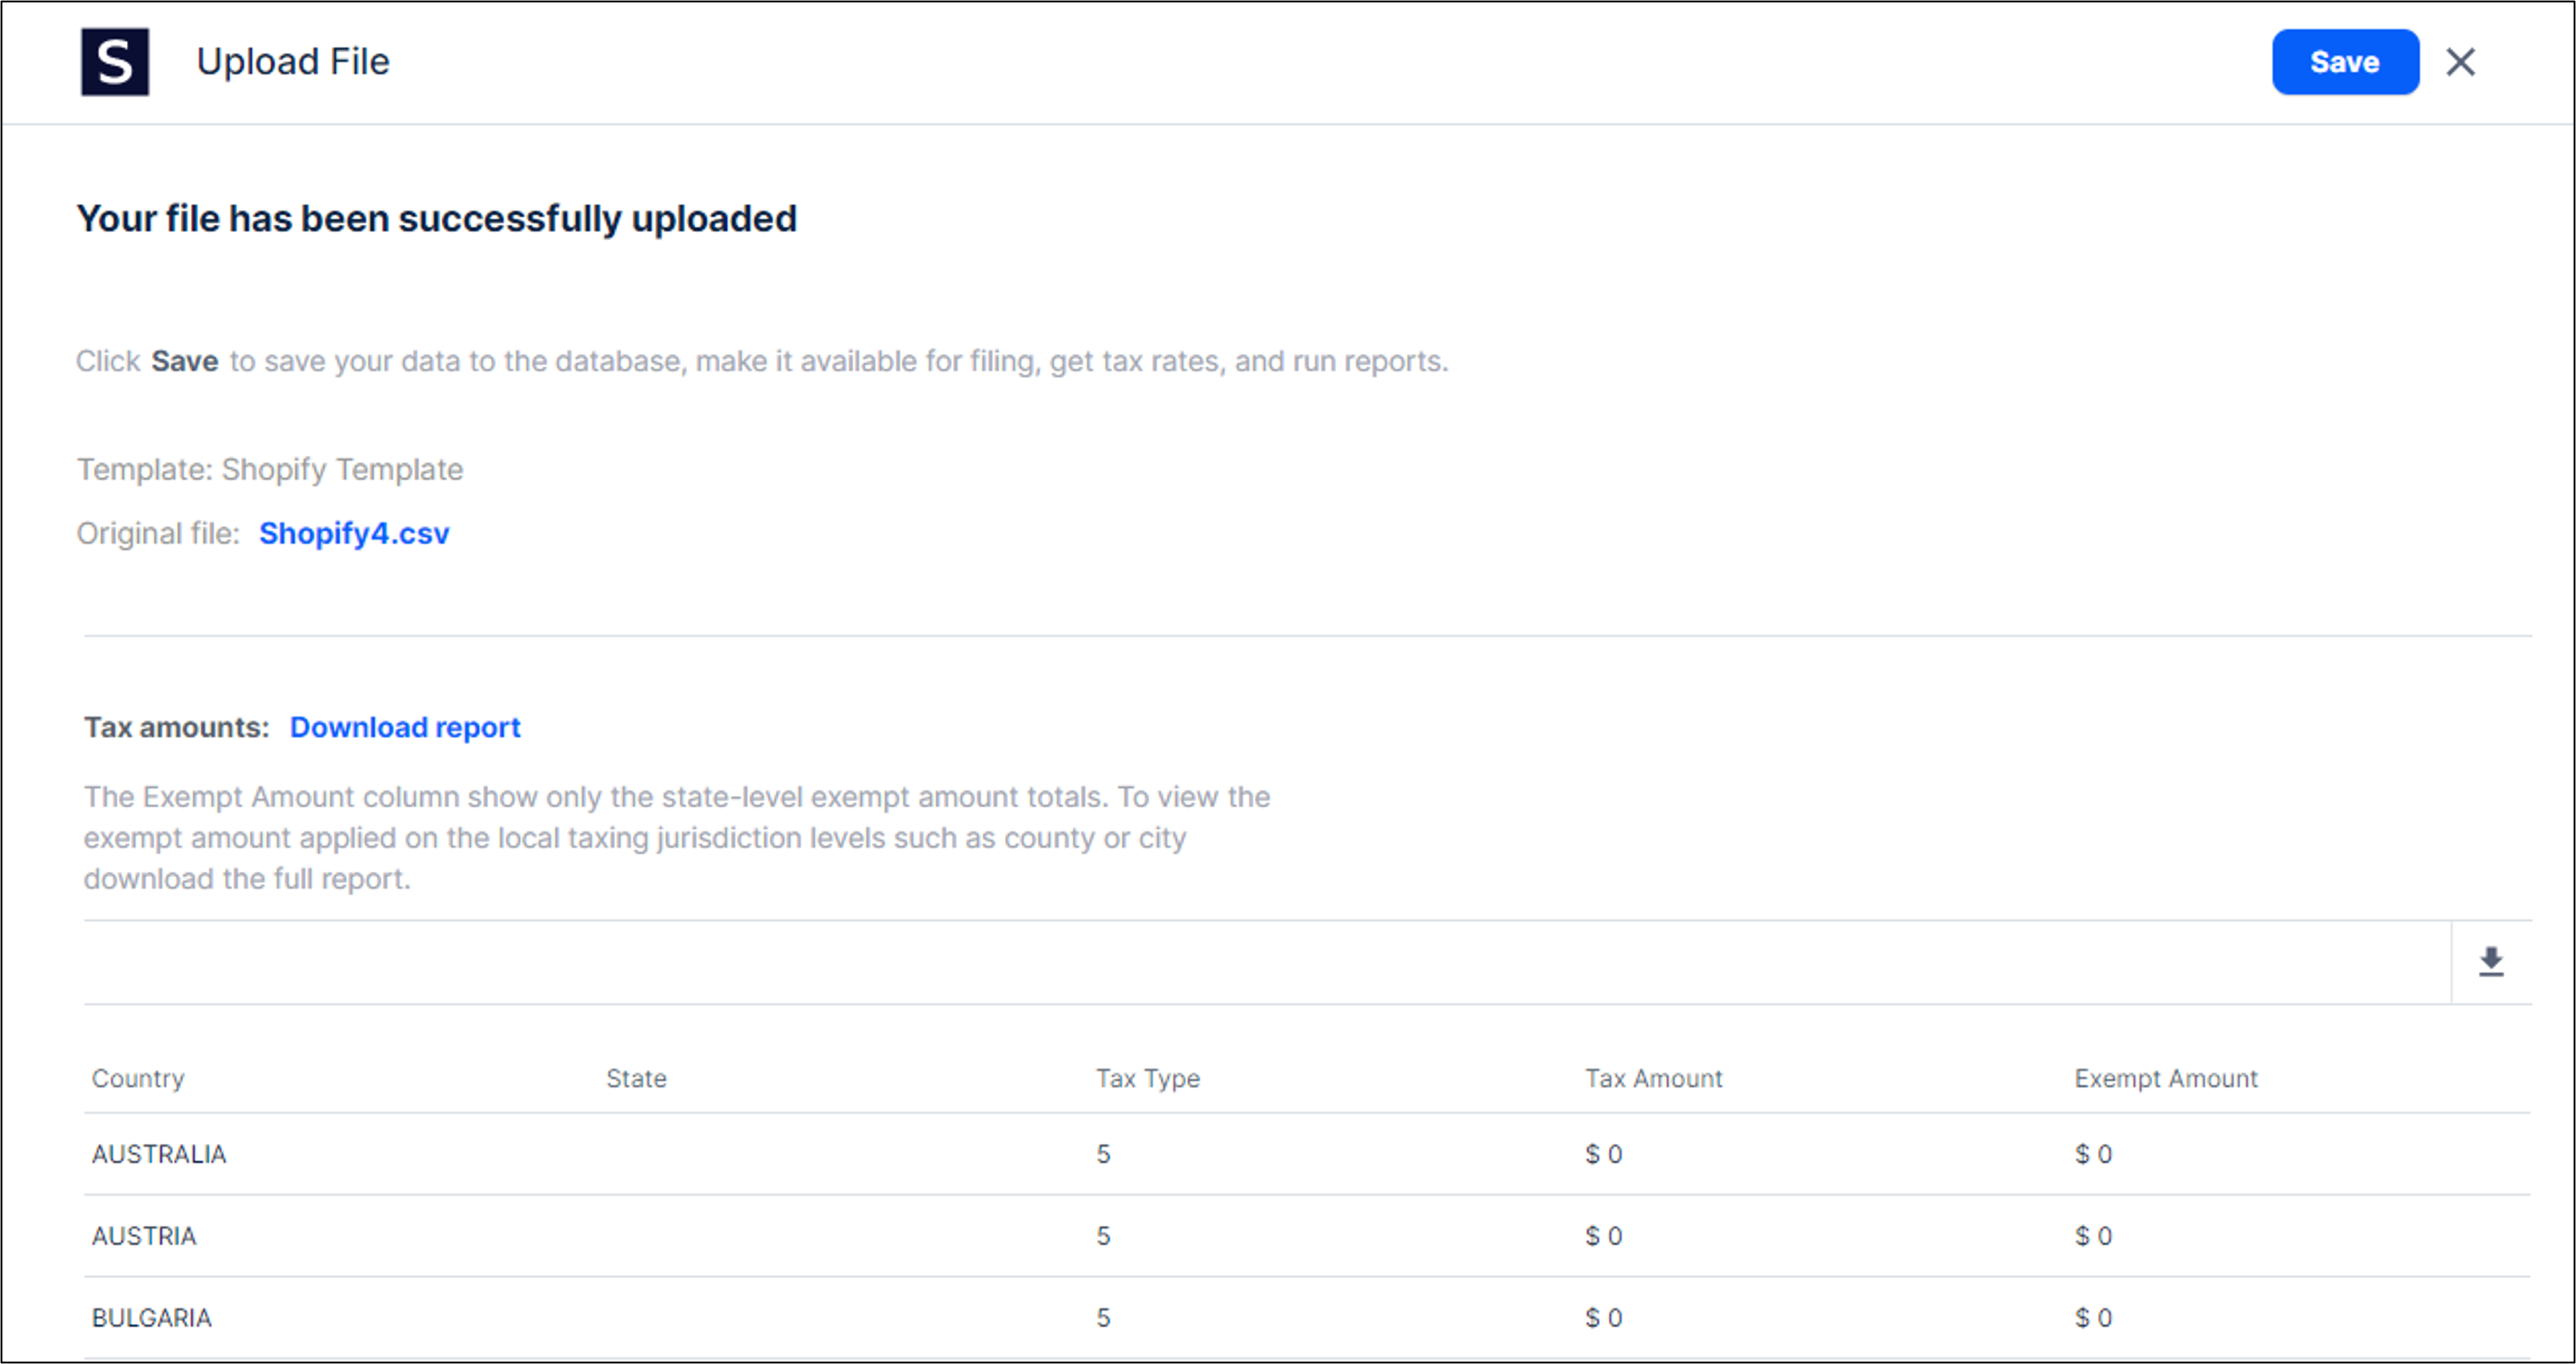
Task: Sort by the Country column header
Action: point(138,1078)
